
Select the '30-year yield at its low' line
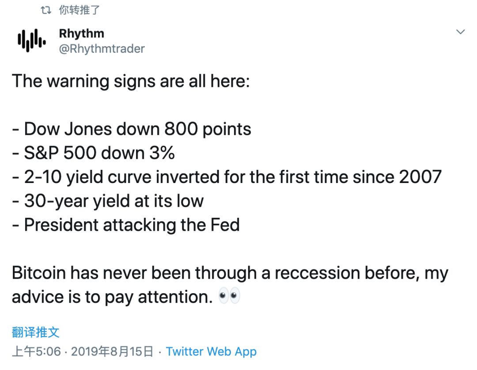point(108,201)
